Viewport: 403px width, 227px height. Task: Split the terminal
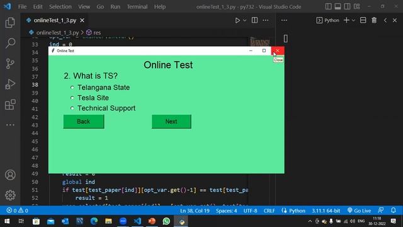pyautogui.click(x=363, y=20)
